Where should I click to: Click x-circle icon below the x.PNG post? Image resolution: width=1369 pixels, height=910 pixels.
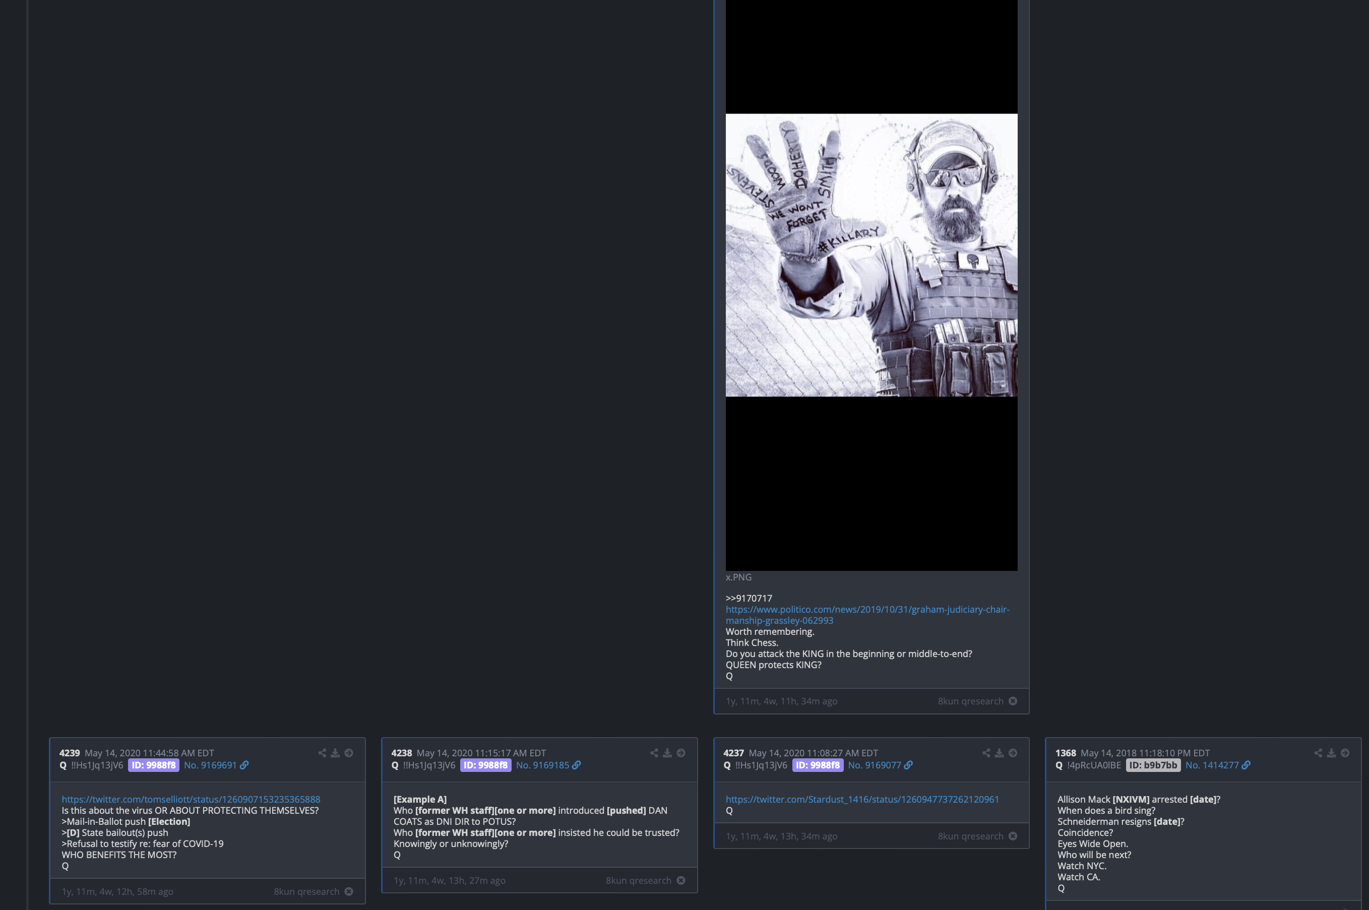[x=1013, y=701]
